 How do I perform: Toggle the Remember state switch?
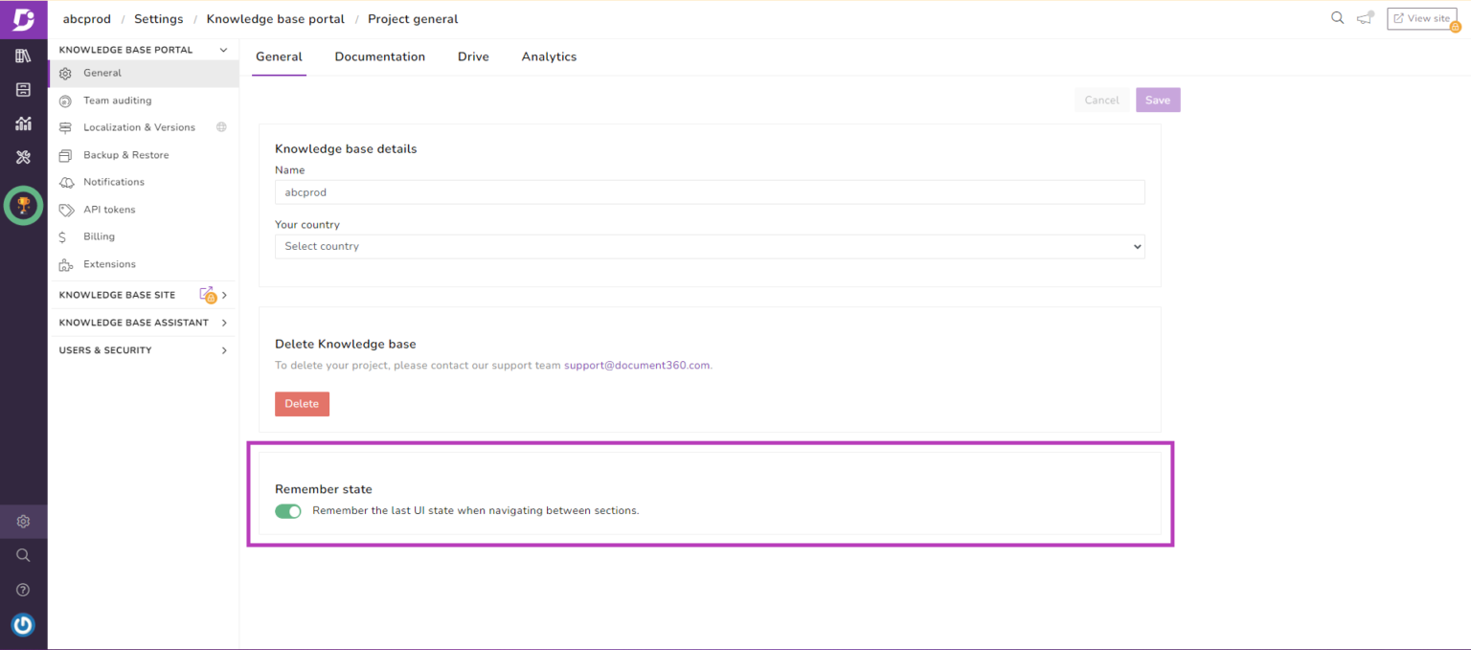(288, 511)
